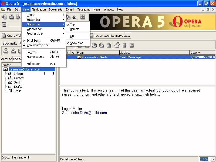Expand the Button bar submenu

[x=44, y=20]
